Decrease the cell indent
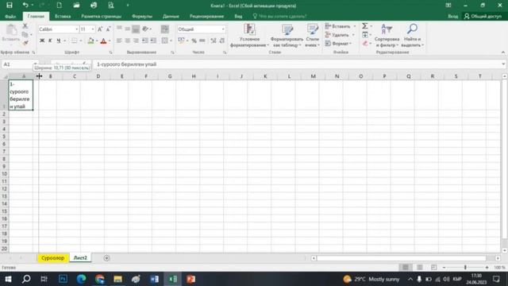 pos(144,41)
